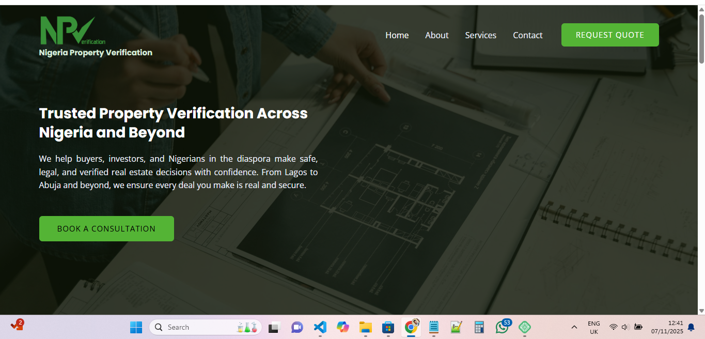This screenshot has height=339, width=705.
Task: Open File Explorer from the taskbar
Action: 365,327
